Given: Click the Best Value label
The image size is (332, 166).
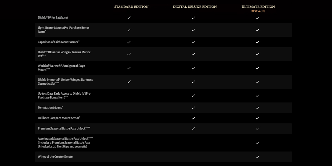Looking at the screenshot, I should click(258, 11).
